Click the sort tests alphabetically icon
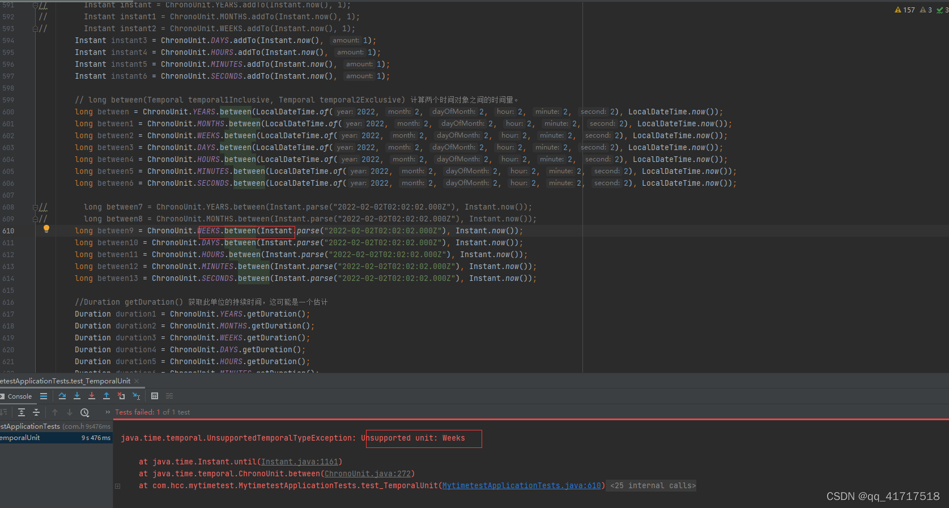The image size is (949, 508). (x=3, y=412)
